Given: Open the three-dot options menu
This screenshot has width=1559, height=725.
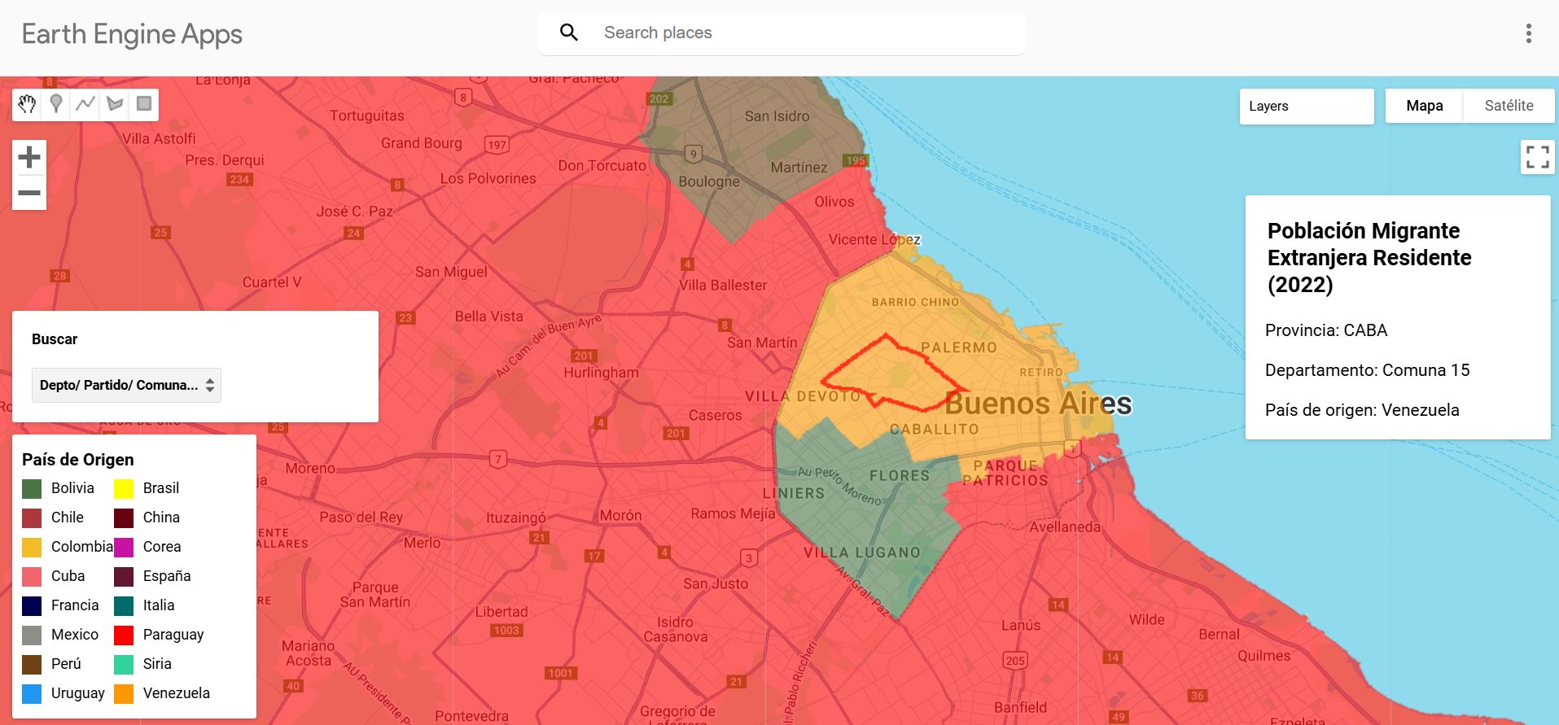Looking at the screenshot, I should coord(1528,33).
